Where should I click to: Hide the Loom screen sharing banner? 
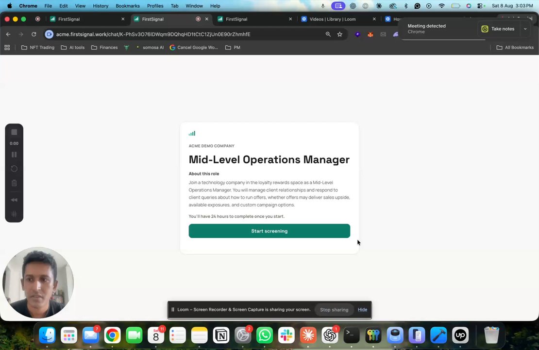point(362,309)
